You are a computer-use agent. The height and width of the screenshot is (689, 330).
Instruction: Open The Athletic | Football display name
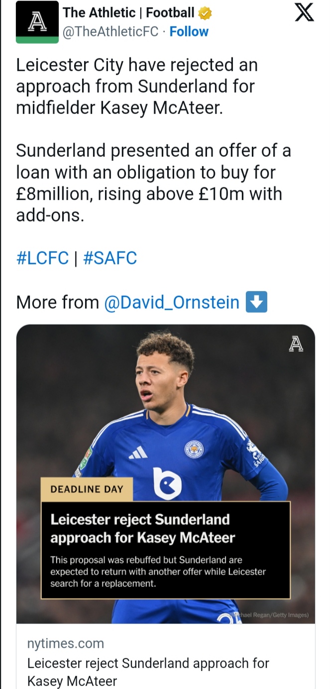point(128,13)
